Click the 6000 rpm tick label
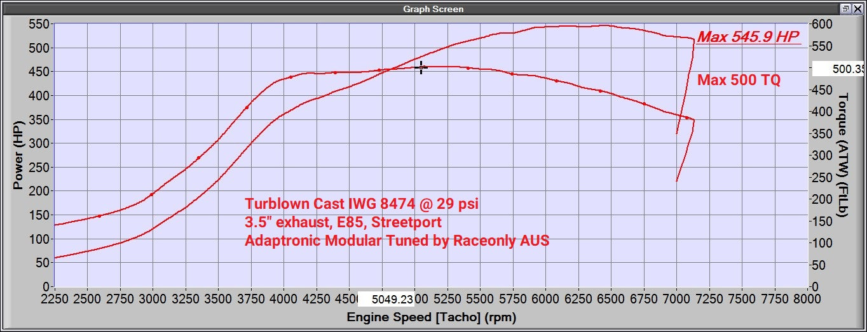The image size is (867, 332). [545, 298]
